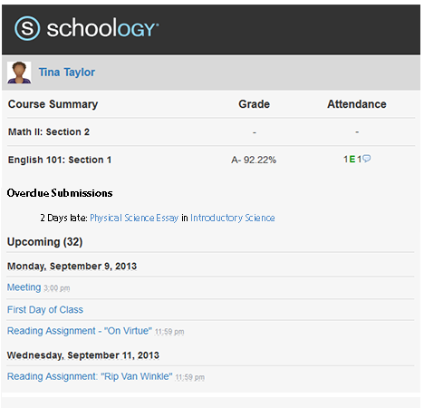Click the Schoology wordmark text
Image resolution: width=424 pixels, height=408 pixels.
point(102,28)
